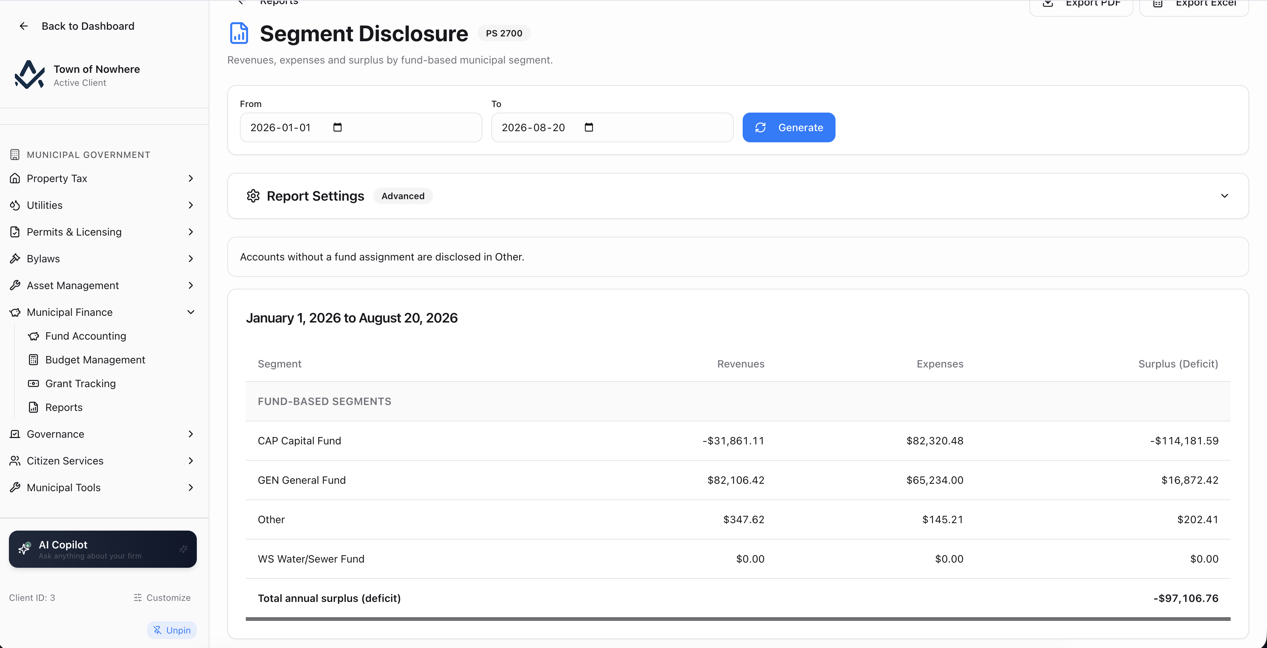Click the Surplus (Deficit) column header
The image size is (1267, 648).
click(x=1178, y=364)
